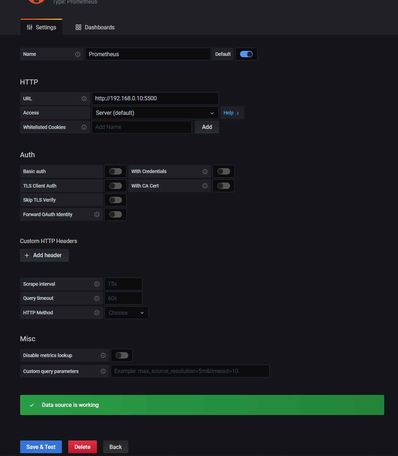The width and height of the screenshot is (398, 456).
Task: Click the Disable metrics lookup info icon
Action: (x=103, y=355)
